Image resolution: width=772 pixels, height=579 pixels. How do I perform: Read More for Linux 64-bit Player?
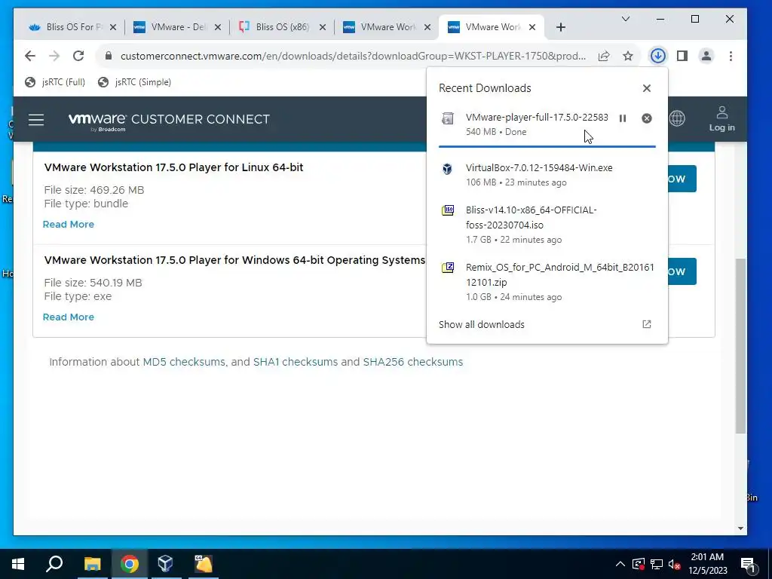tap(69, 225)
